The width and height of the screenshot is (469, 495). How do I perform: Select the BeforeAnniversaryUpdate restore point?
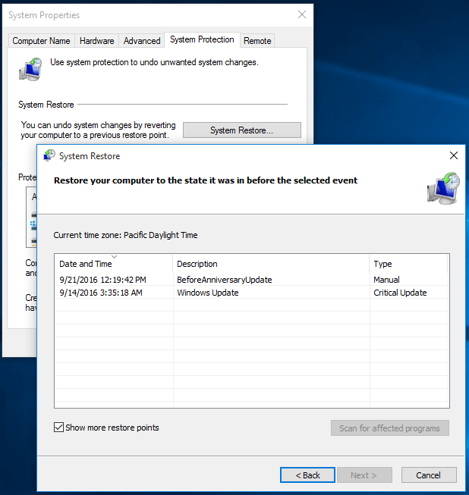(x=251, y=280)
